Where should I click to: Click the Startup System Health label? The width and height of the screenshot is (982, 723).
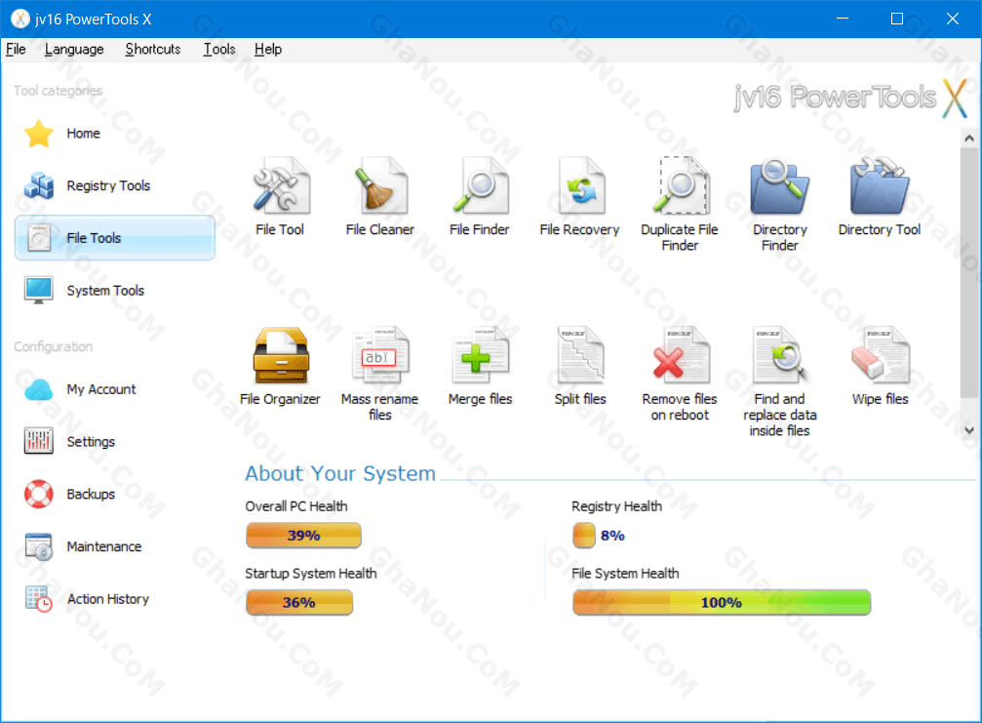click(x=311, y=574)
